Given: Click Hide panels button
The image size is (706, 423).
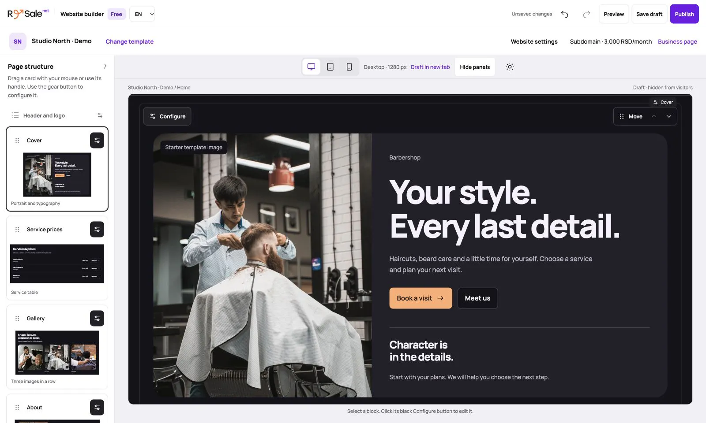Looking at the screenshot, I should coord(475,67).
